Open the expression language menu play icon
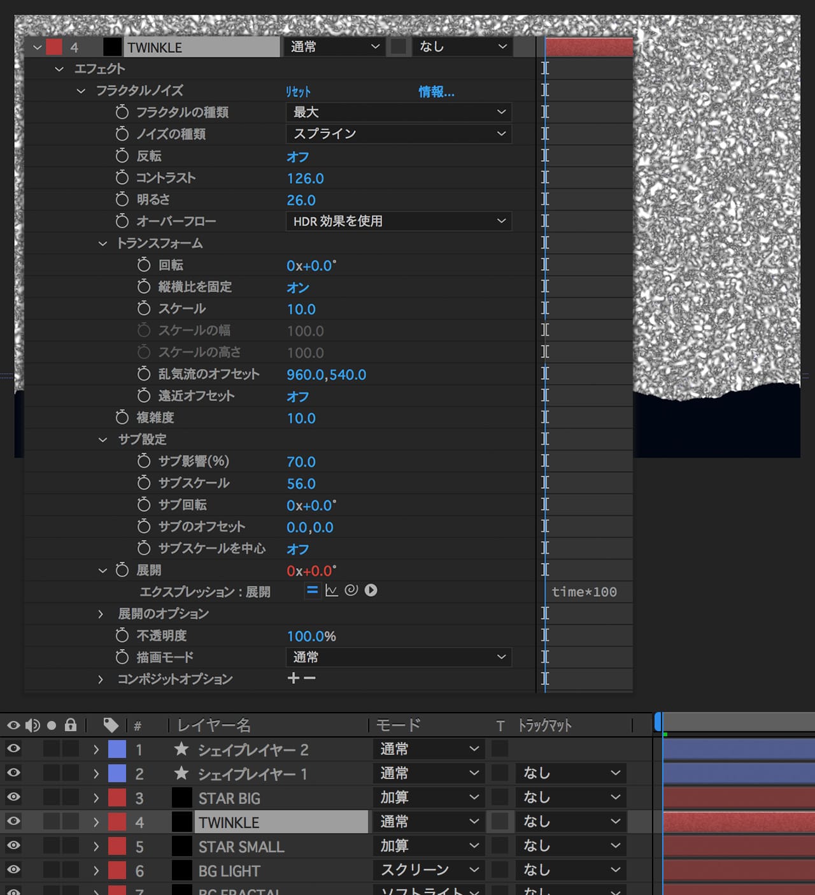 coord(371,590)
